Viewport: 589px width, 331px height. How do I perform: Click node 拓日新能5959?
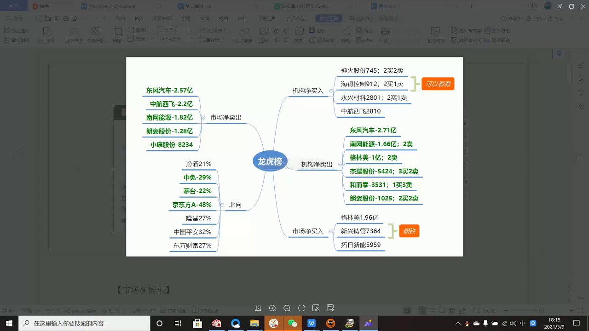tap(361, 245)
